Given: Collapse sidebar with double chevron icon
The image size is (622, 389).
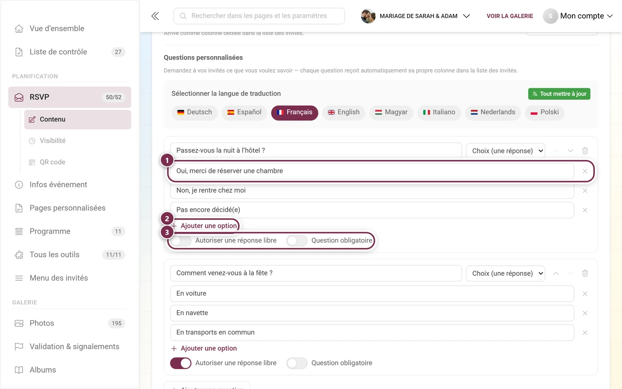Looking at the screenshot, I should pyautogui.click(x=155, y=16).
